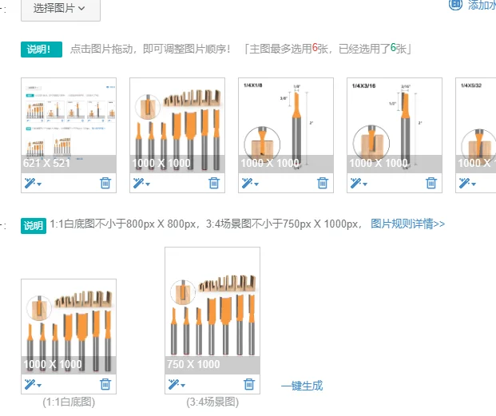
Task: Delete the 3:4场景图 image
Action: 249,384
